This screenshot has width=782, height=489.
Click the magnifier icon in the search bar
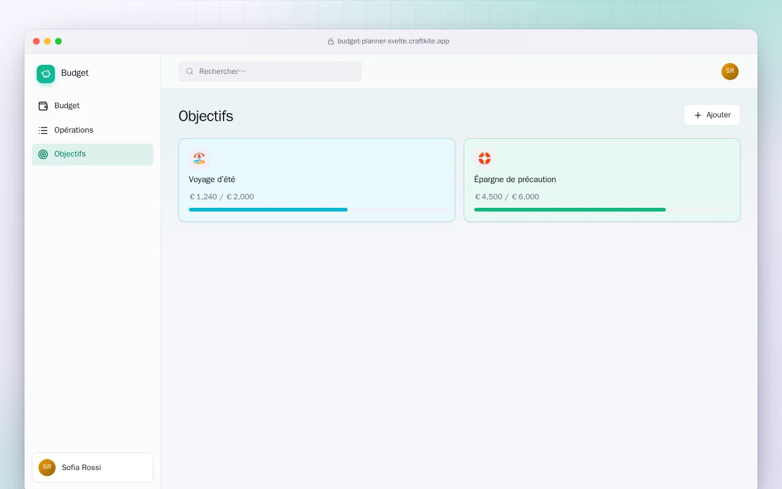pyautogui.click(x=190, y=72)
